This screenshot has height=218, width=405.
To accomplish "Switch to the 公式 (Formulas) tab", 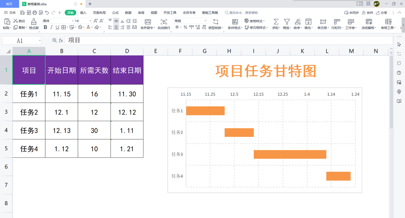I will tap(115, 12).
